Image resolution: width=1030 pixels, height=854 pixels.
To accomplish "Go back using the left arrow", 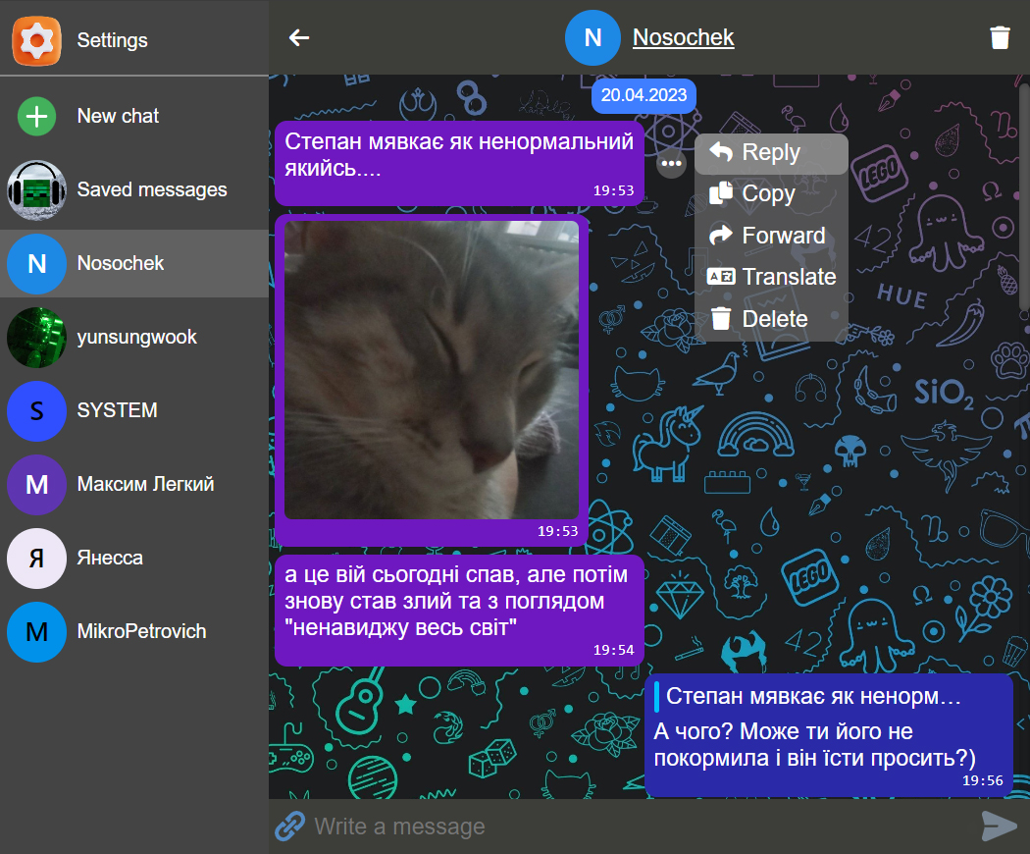I will click(x=299, y=37).
